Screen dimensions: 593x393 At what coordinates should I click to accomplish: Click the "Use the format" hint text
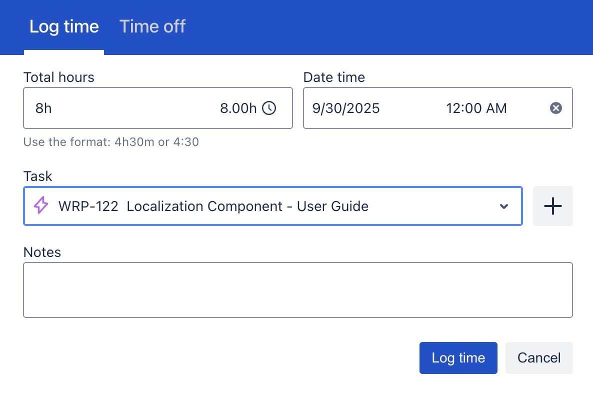(x=111, y=142)
